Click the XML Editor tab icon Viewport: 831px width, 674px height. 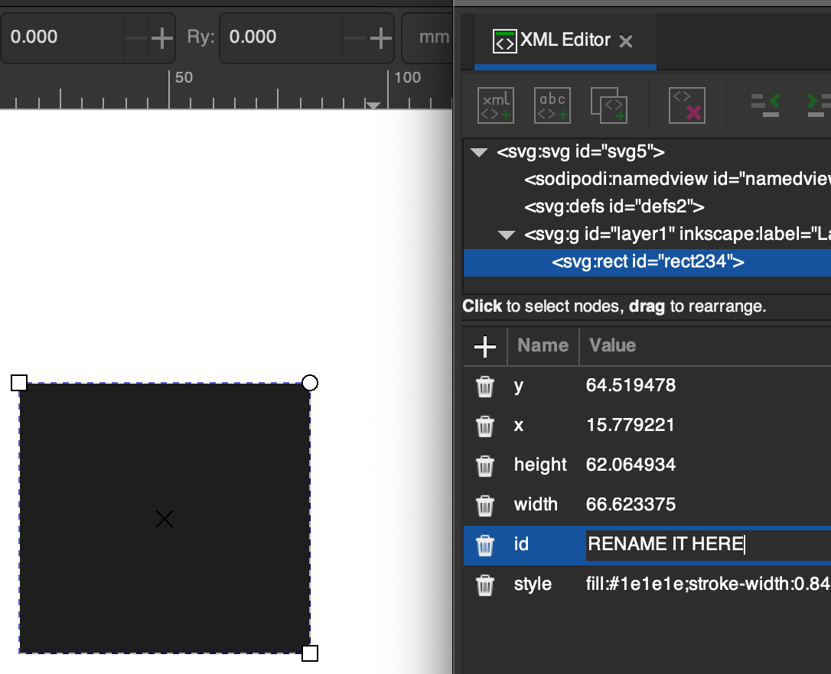504,41
